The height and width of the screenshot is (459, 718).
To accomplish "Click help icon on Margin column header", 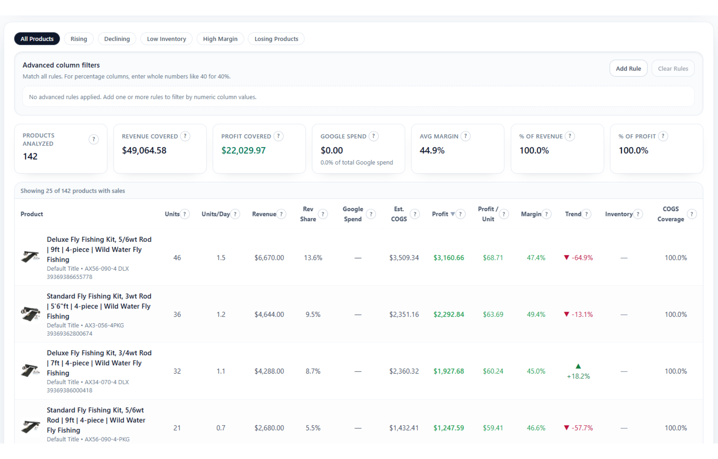I will pyautogui.click(x=546, y=214).
